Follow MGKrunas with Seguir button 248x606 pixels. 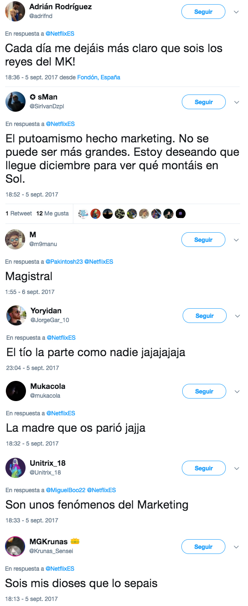(203, 547)
